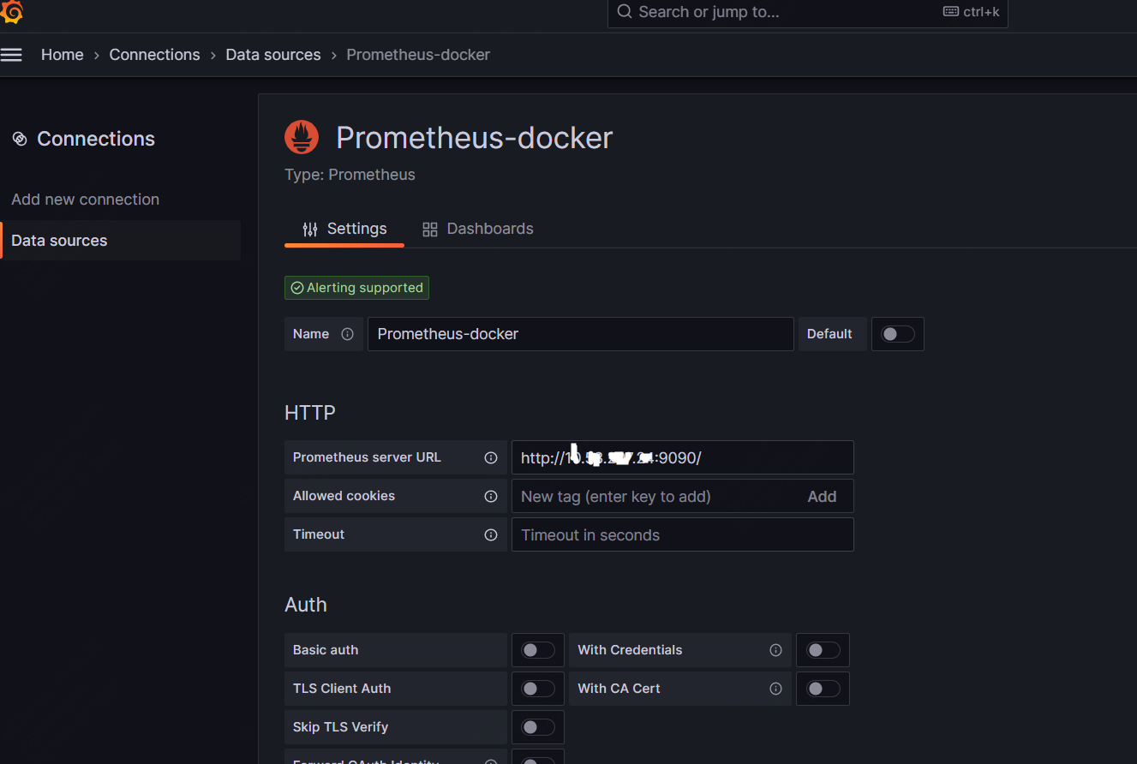
Task: Enable the Default data source toggle
Action: click(897, 334)
